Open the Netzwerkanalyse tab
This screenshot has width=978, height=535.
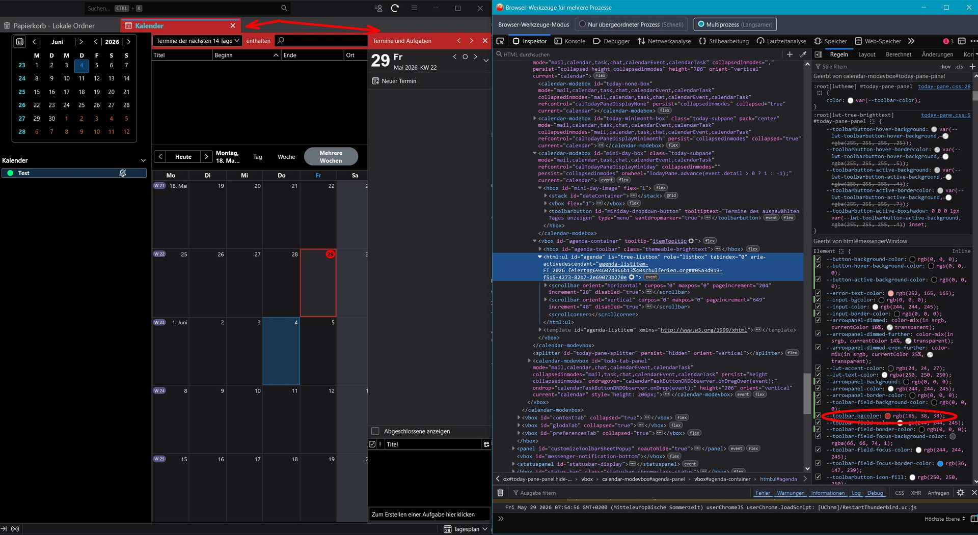(664, 41)
